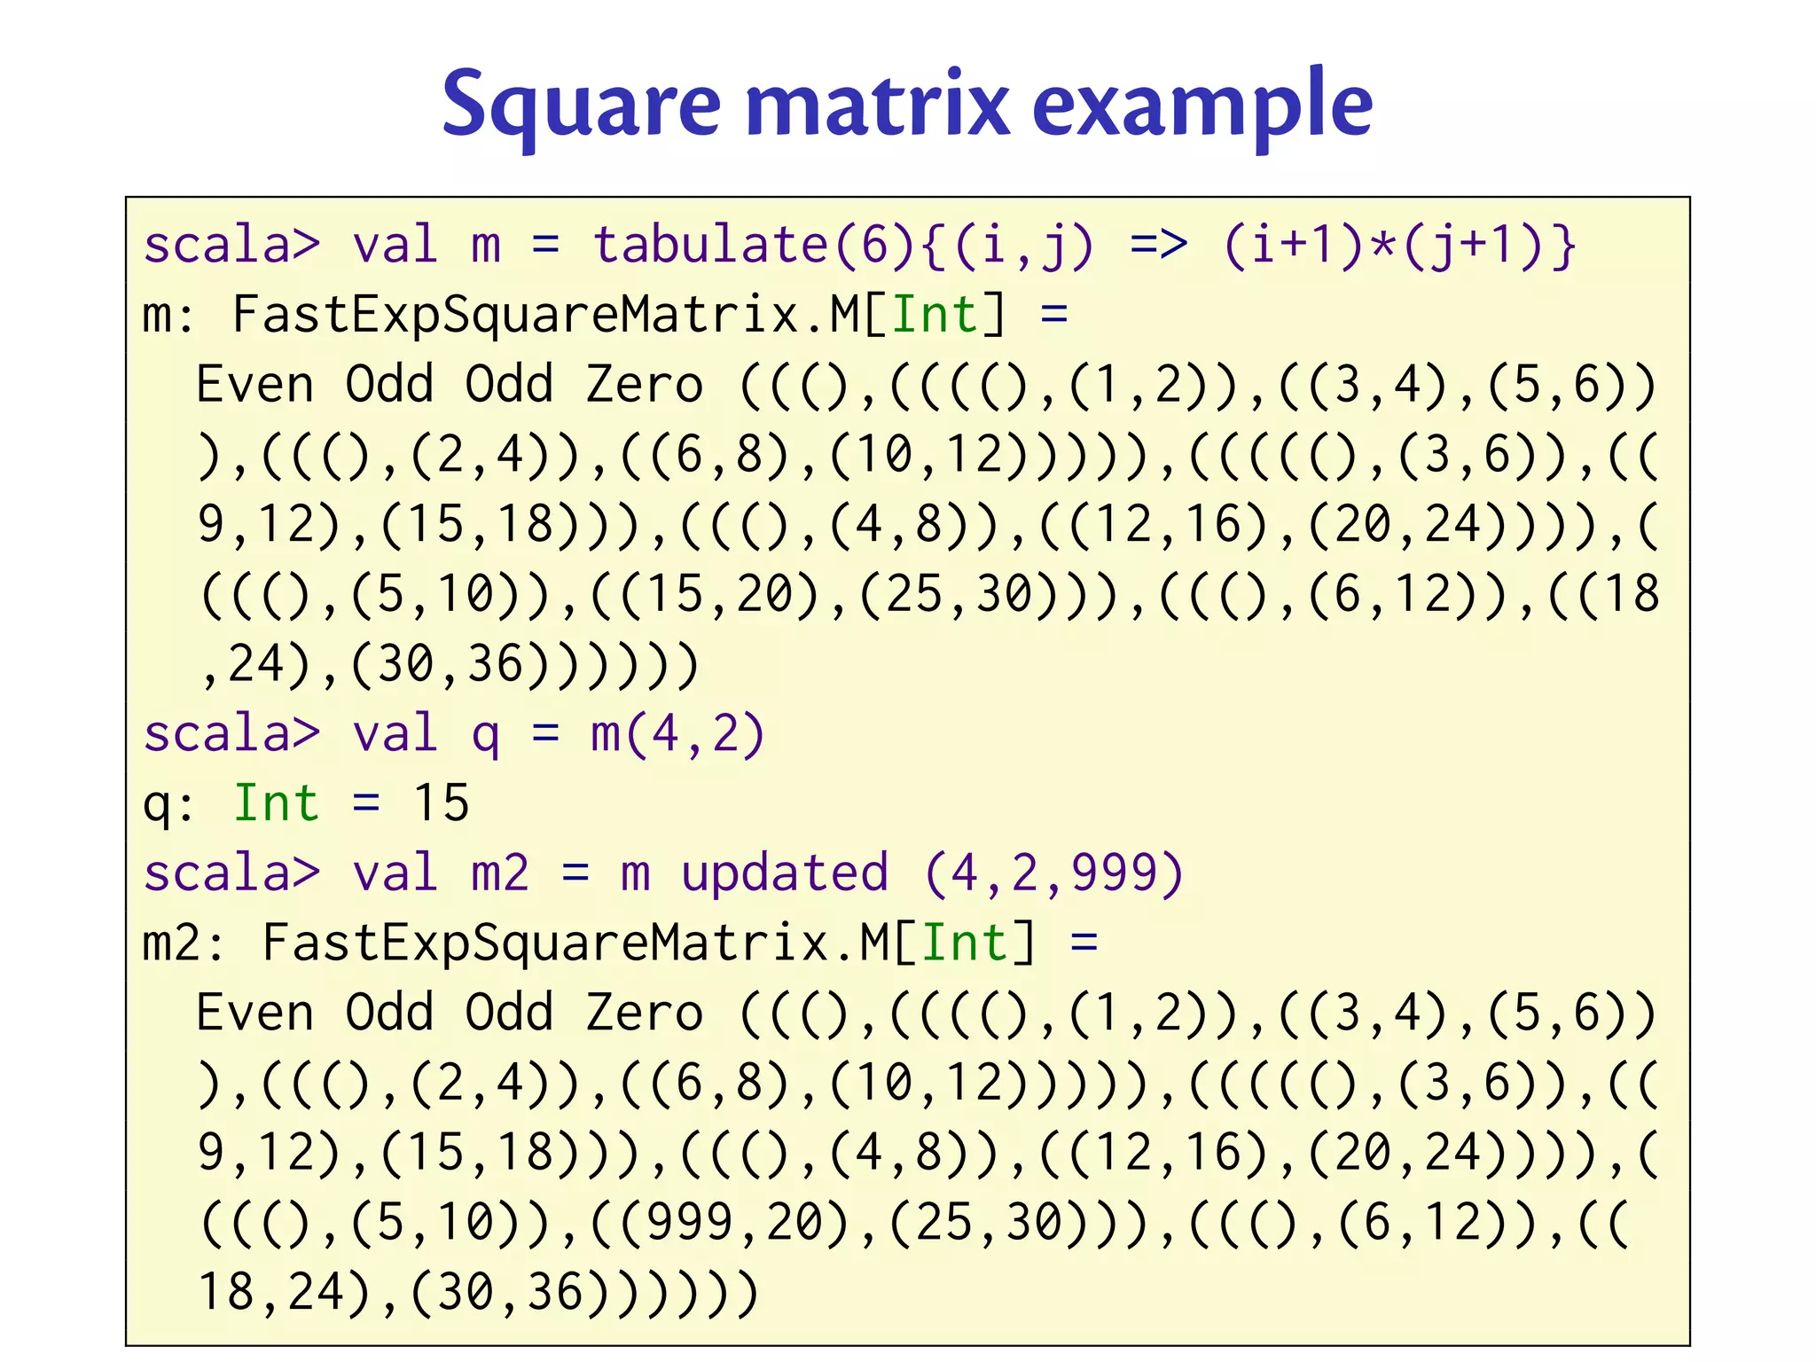Click 'm2: FastExpSquareMatrix.M' result type text
The image size is (1816, 1362).
coord(516,943)
